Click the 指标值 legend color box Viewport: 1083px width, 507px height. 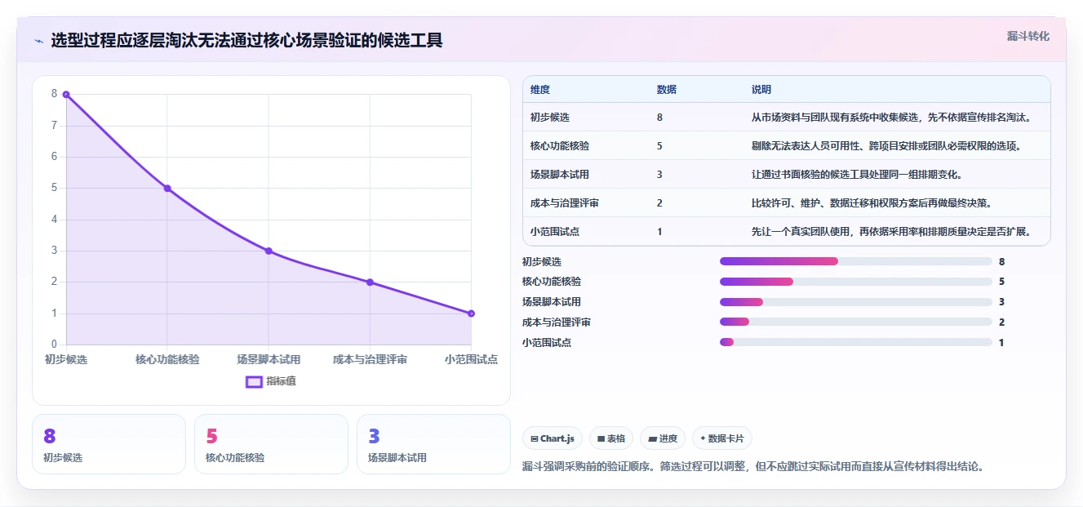(x=254, y=381)
